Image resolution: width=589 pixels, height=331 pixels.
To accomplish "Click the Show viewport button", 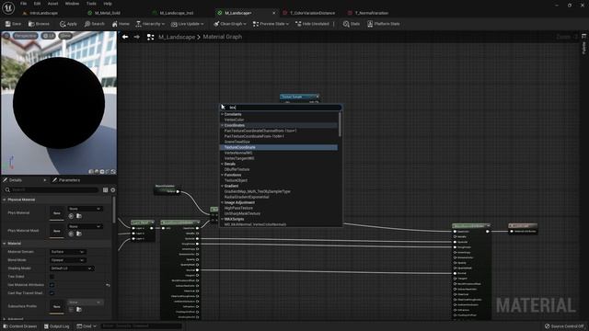I will point(65,36).
